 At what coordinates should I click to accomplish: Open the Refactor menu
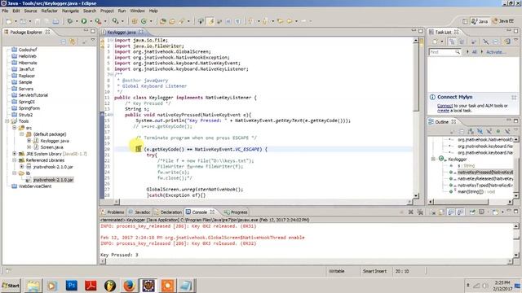point(49,11)
